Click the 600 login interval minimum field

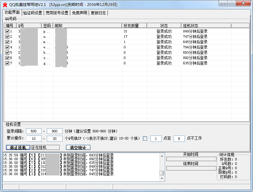pyautogui.click(x=34, y=131)
